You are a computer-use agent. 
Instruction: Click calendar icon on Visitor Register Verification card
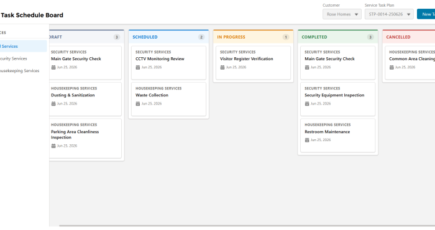(222, 67)
